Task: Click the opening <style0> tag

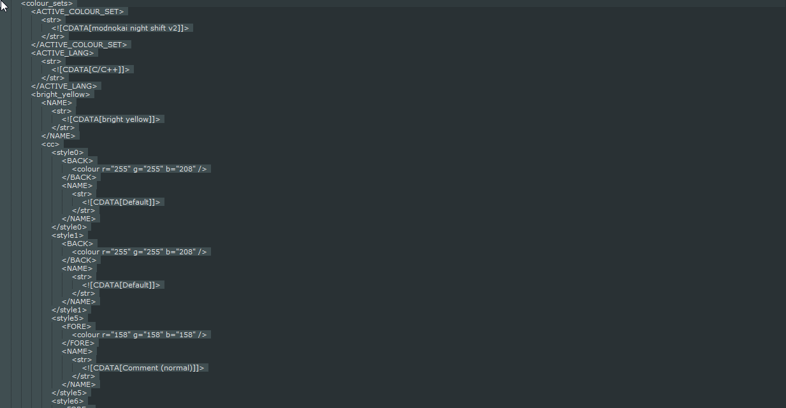Action: tap(68, 152)
